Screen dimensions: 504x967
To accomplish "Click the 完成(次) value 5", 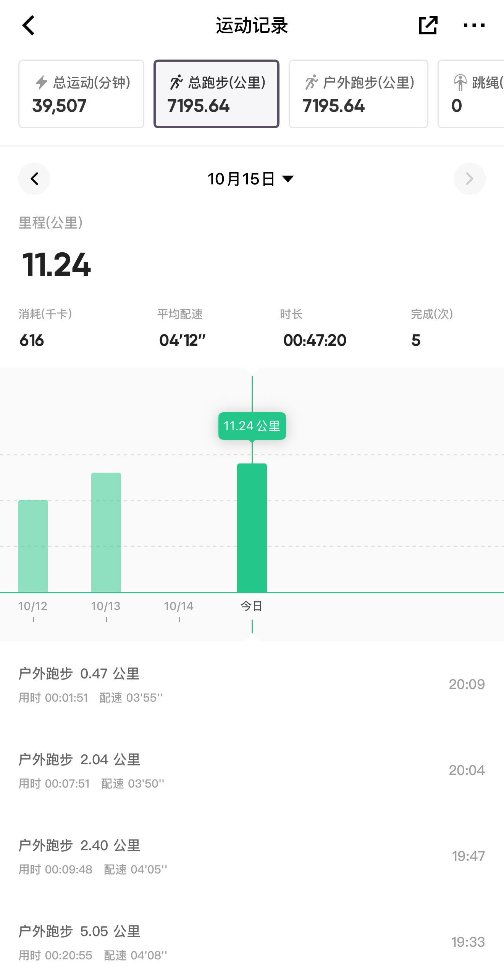I will pyautogui.click(x=416, y=340).
